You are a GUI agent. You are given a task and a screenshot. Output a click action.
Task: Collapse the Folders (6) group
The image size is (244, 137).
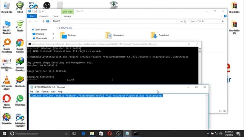[58, 28]
